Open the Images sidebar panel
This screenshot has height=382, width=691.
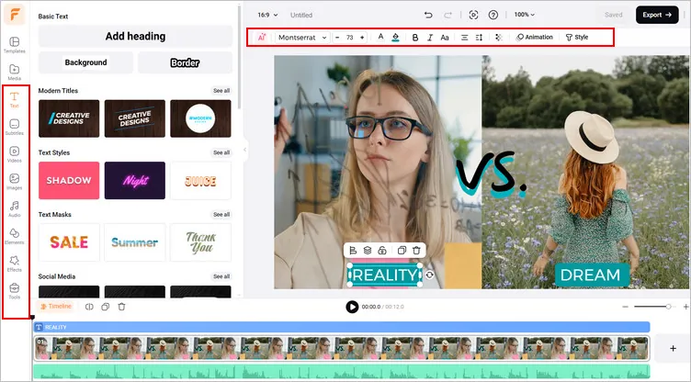point(14,182)
